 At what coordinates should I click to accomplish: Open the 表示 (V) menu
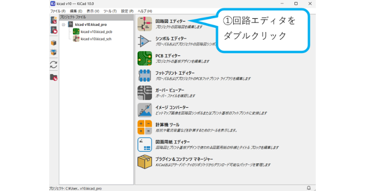(93, 11)
